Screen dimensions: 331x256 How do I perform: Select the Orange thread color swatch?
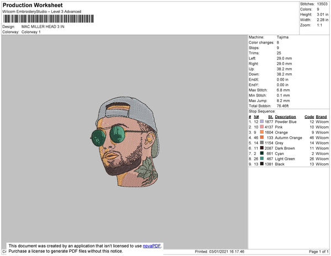coord(261,132)
